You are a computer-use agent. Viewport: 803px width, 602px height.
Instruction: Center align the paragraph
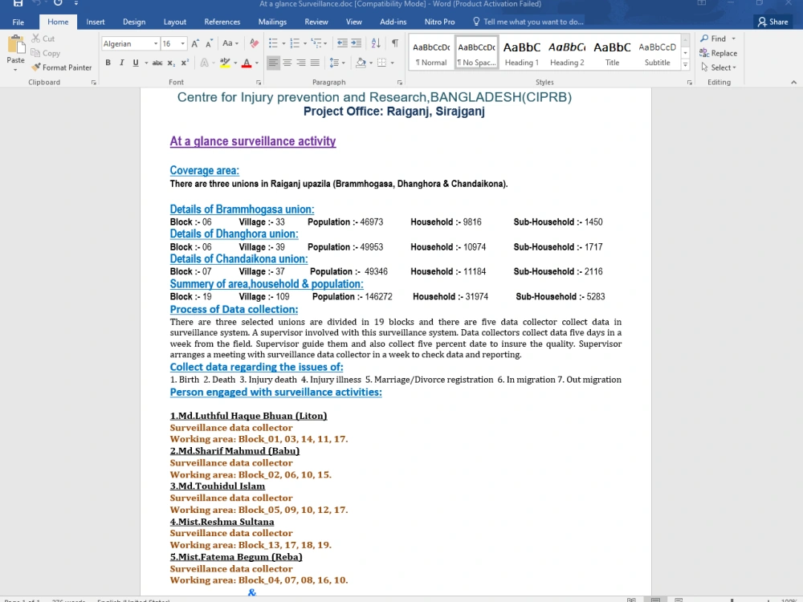287,63
